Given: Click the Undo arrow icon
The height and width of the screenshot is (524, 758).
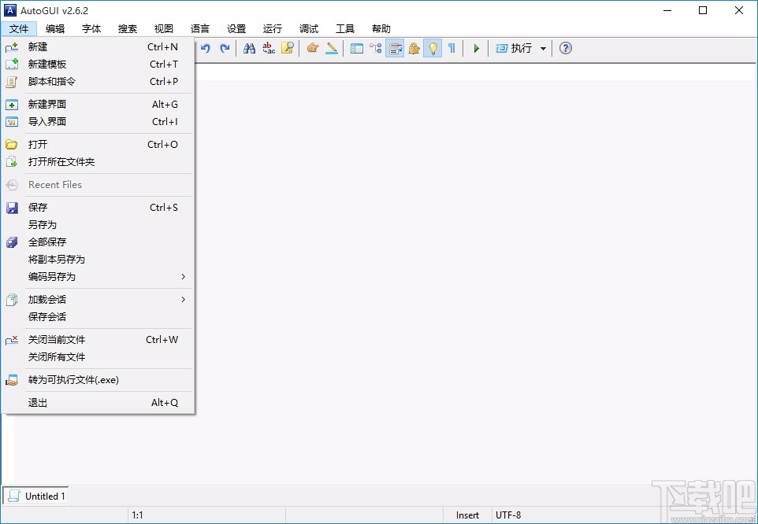Looking at the screenshot, I should pos(205,48).
